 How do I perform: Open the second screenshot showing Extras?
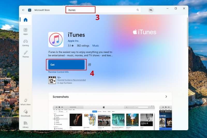[x=166, y=118]
